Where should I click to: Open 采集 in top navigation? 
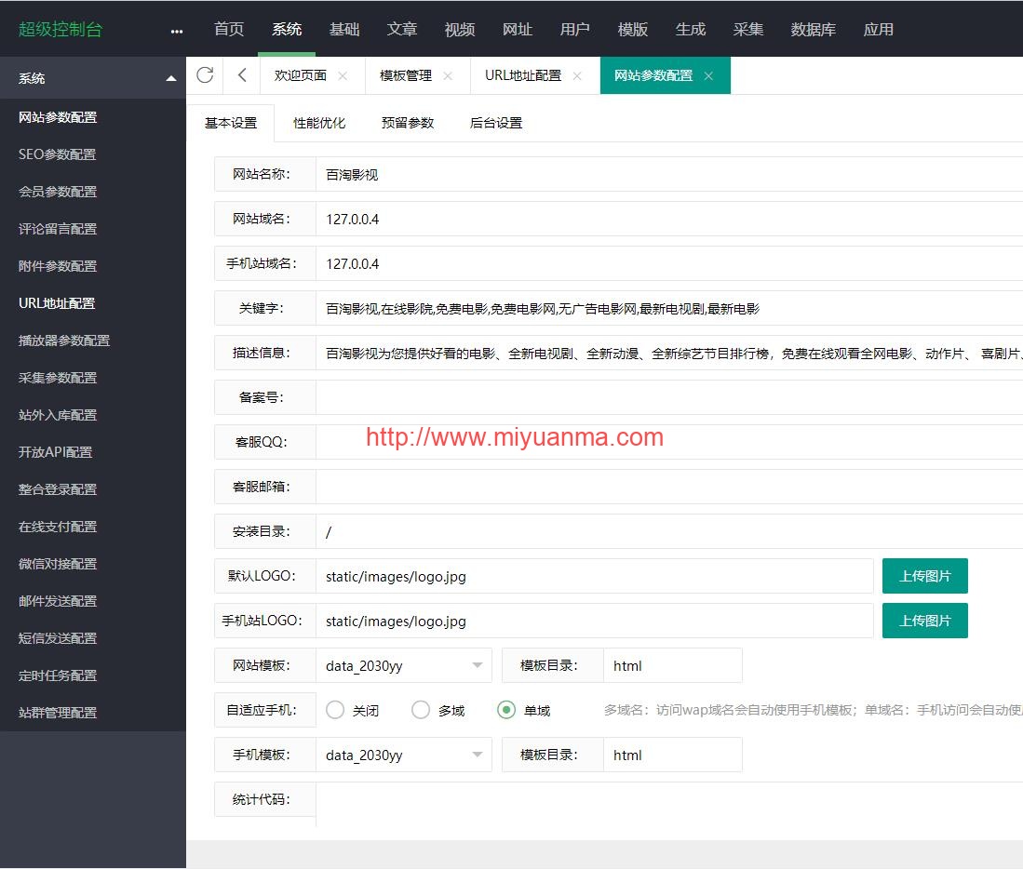point(747,30)
